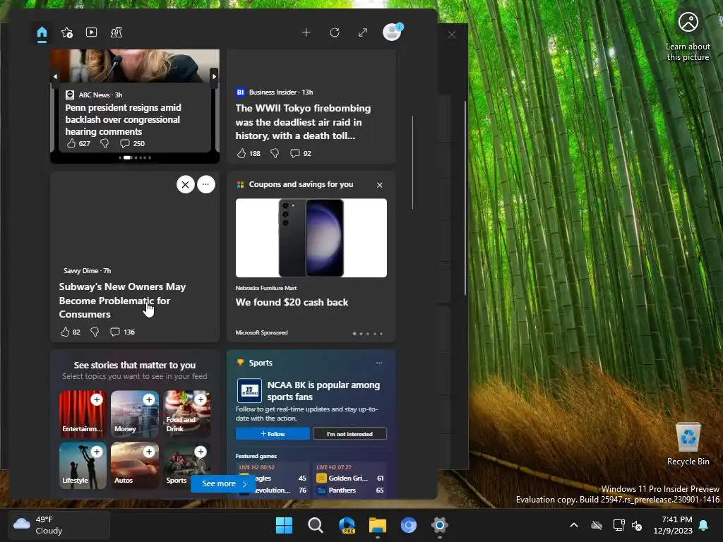
Task: Open the Windows Start menu
Action: point(284,525)
